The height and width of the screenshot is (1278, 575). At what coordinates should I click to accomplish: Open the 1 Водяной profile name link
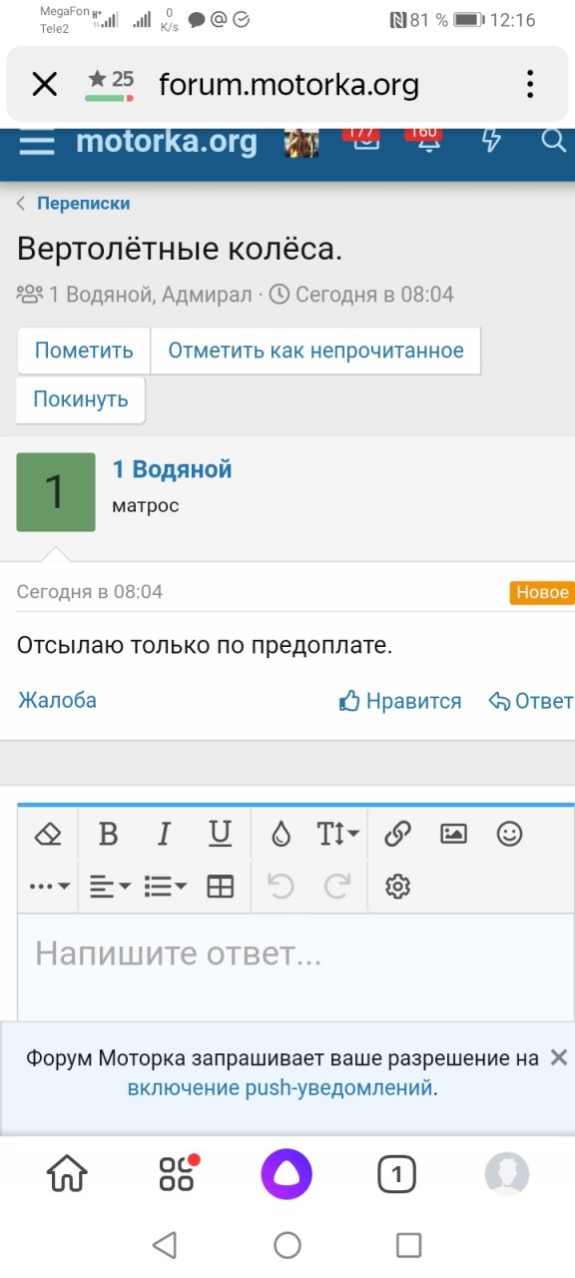pyautogui.click(x=172, y=469)
